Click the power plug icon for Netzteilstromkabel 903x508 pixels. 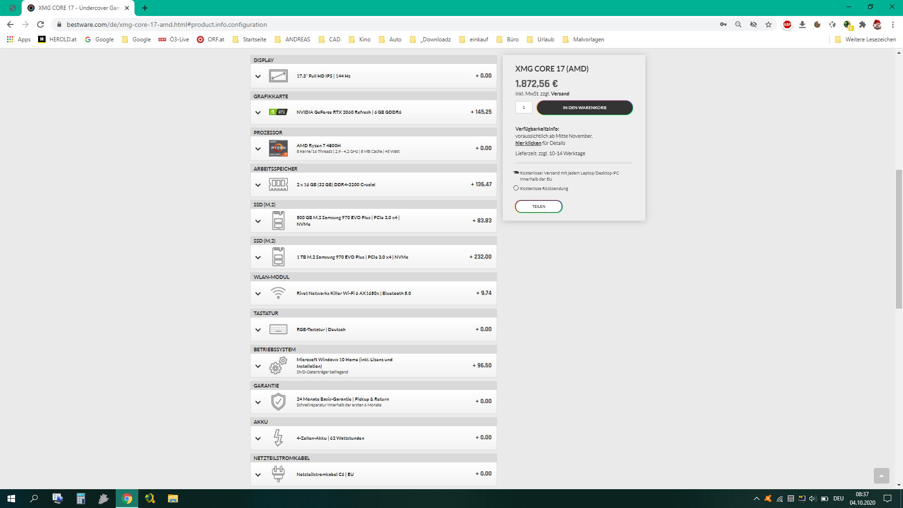(278, 474)
